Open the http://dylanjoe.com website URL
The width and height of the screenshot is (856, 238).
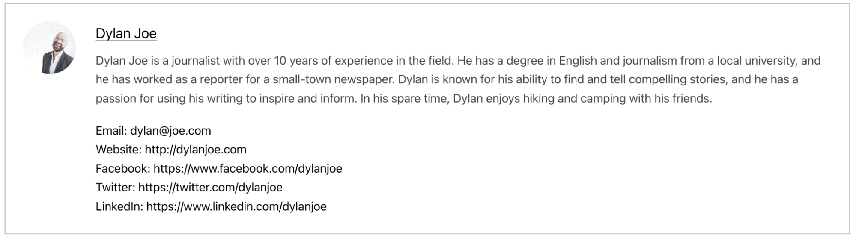click(x=195, y=150)
